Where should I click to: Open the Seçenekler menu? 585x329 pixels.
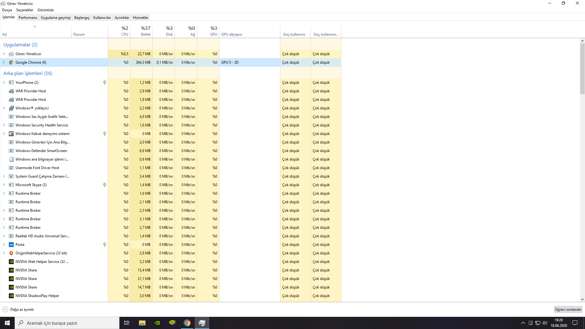25,10
